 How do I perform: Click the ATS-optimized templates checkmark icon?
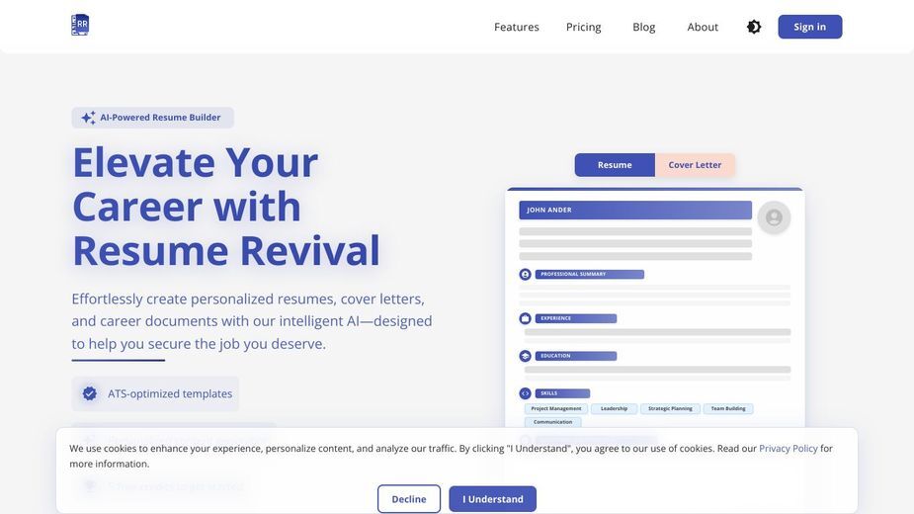[89, 393]
